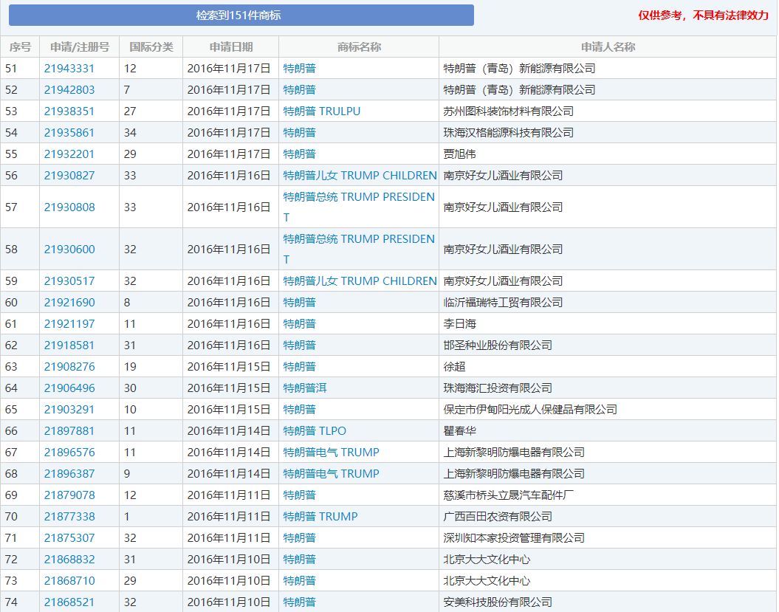779x612 pixels.
Task: Open registration number 21938351 link
Action: pos(69,111)
